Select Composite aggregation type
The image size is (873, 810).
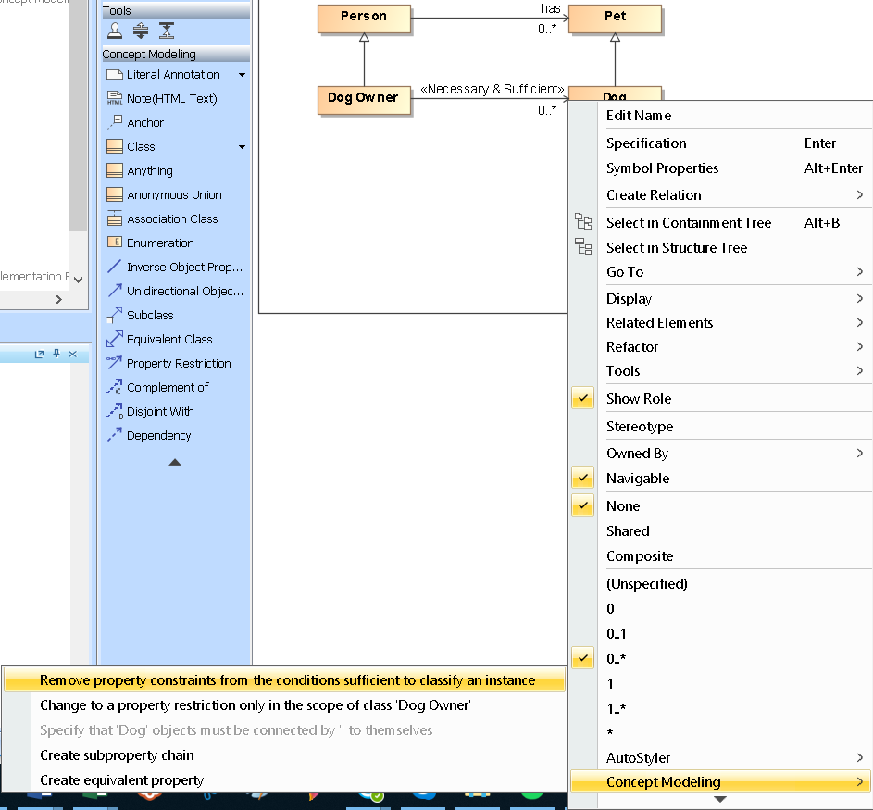(x=640, y=556)
